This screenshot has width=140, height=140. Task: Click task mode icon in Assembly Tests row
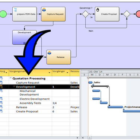click(x=1, y=103)
